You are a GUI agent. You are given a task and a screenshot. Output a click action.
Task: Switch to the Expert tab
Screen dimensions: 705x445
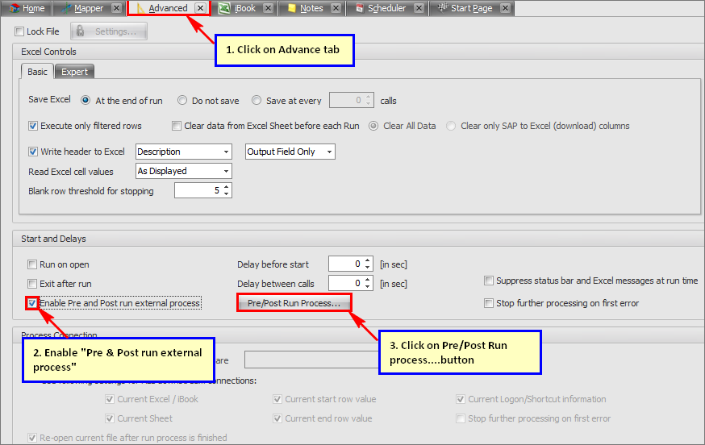tap(75, 72)
